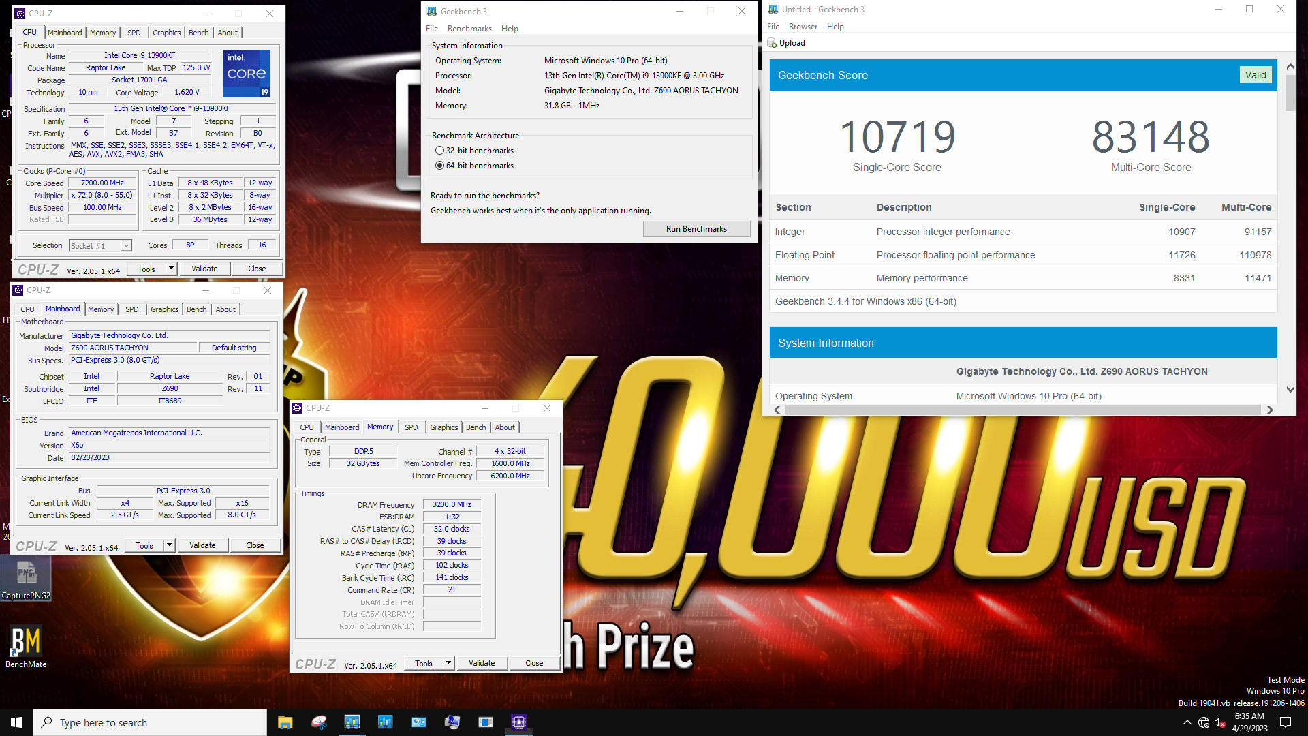
Task: Click the Upload icon in Geekbench browser
Action: point(773,43)
